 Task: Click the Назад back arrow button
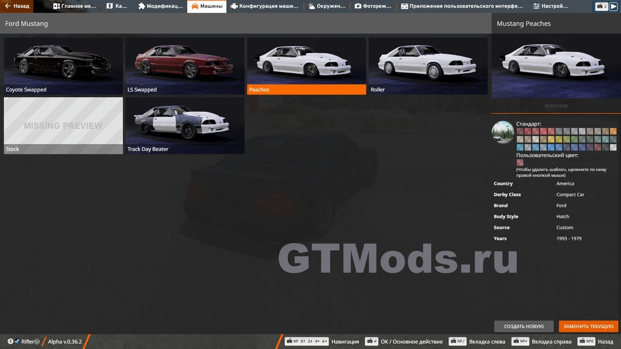pyautogui.click(x=17, y=6)
